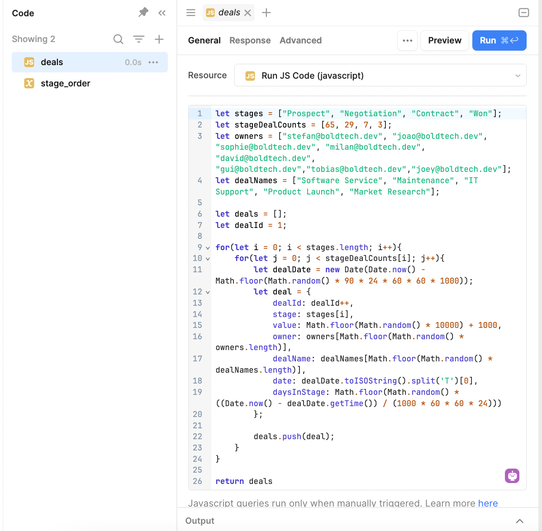The image size is (542, 531).
Task: Open the hamburger tab list menu
Action: click(191, 13)
